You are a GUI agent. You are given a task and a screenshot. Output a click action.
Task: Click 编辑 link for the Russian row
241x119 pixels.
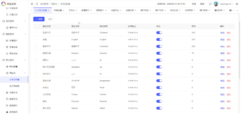(222, 101)
